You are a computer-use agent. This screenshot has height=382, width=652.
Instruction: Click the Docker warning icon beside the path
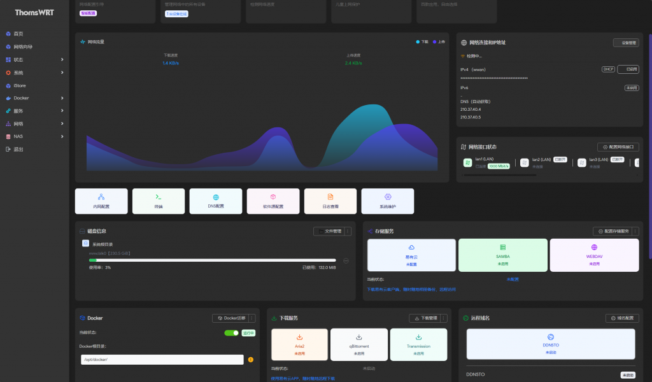tap(250, 360)
